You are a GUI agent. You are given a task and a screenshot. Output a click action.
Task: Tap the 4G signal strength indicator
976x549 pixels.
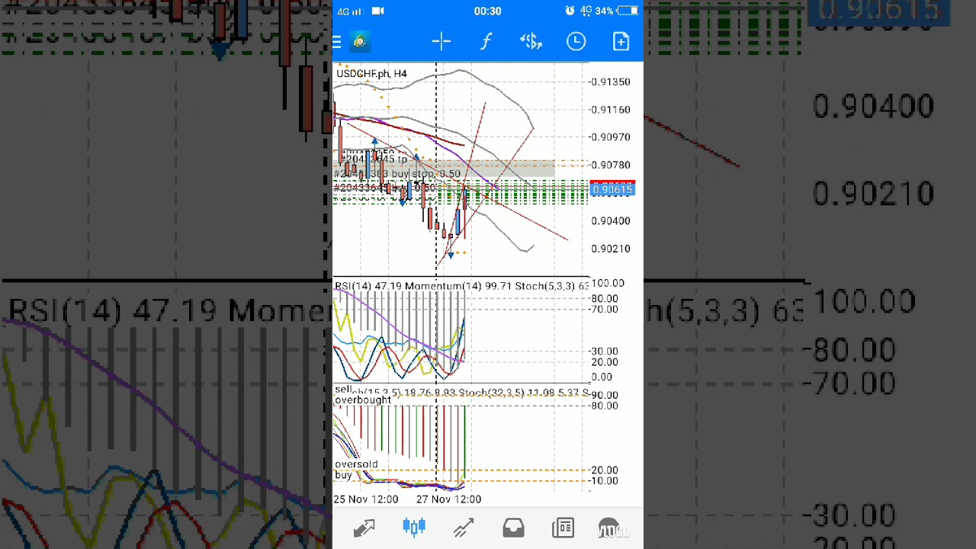(350, 11)
